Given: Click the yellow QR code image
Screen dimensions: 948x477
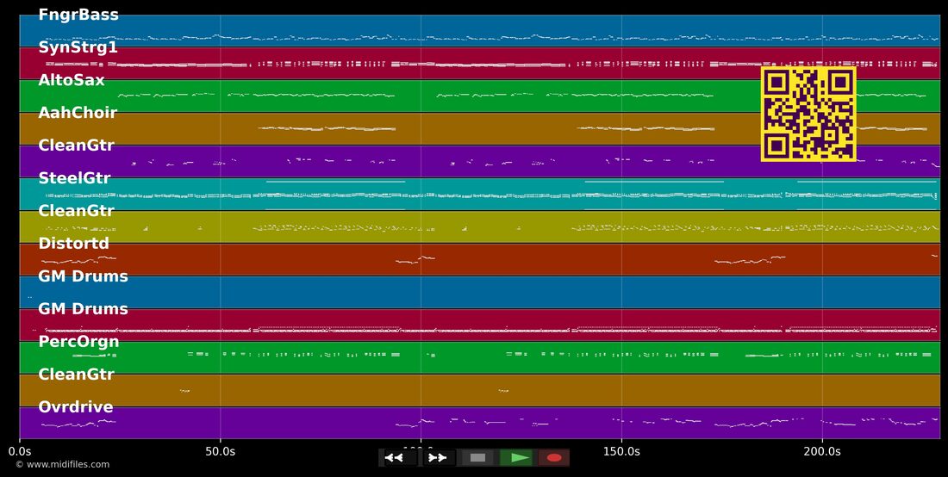Looking at the screenshot, I should (808, 115).
